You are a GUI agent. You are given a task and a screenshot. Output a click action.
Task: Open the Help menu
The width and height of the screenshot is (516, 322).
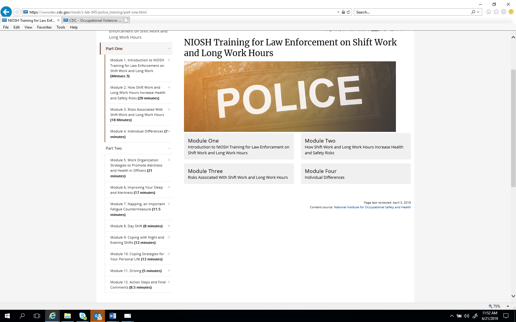pyautogui.click(x=74, y=27)
